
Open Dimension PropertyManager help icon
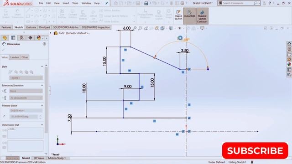[44, 44]
